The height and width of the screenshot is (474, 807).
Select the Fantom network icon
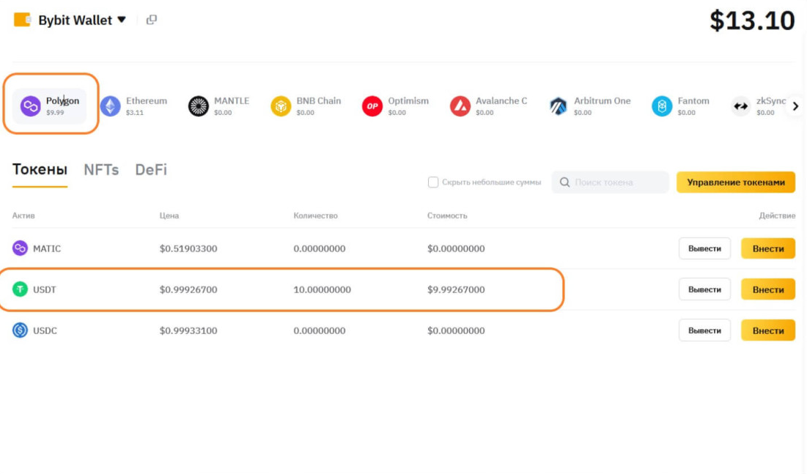pyautogui.click(x=663, y=105)
